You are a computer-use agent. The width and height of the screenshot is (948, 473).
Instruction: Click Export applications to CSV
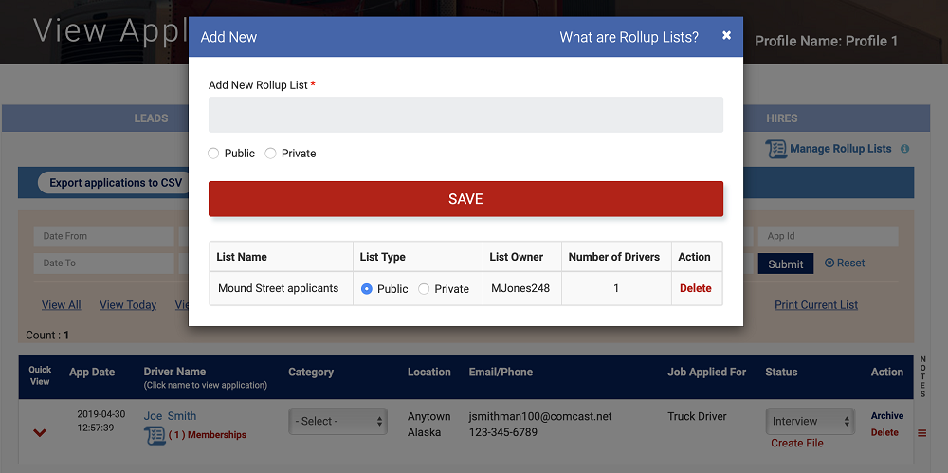coord(116,183)
